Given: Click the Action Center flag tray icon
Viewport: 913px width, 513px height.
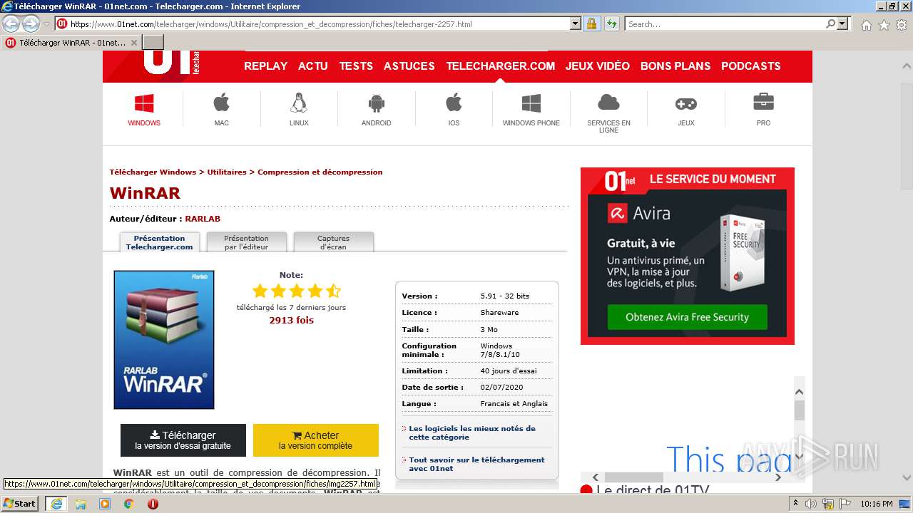Looking at the screenshot, I should [845, 504].
